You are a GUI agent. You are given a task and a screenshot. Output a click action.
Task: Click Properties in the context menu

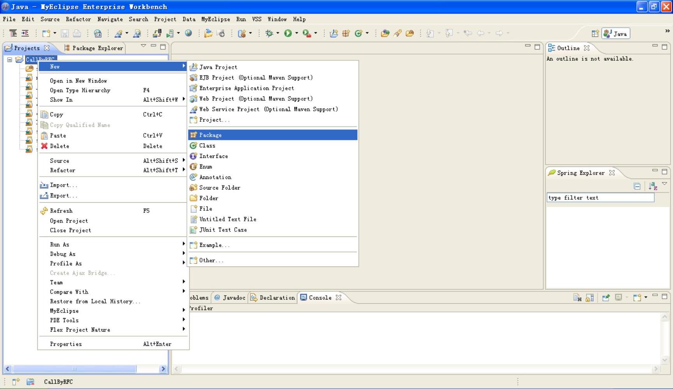113,344
